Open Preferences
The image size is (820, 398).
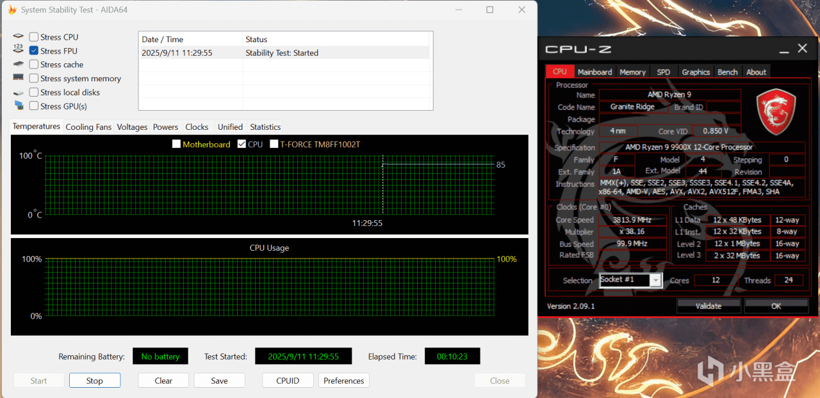[343, 381]
